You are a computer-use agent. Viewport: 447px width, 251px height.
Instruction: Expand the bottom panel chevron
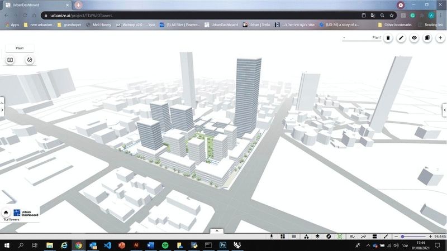(x=217, y=231)
